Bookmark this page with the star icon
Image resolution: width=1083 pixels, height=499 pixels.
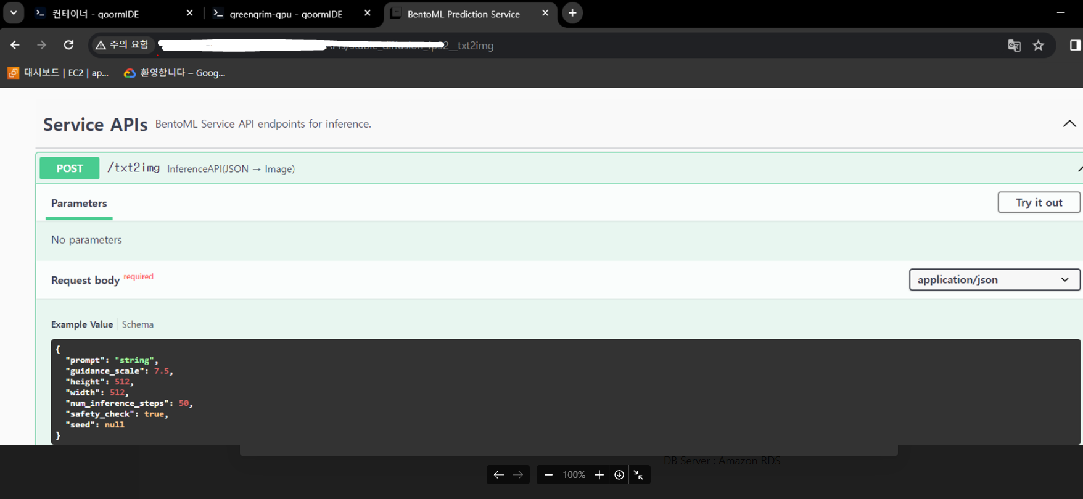1039,46
